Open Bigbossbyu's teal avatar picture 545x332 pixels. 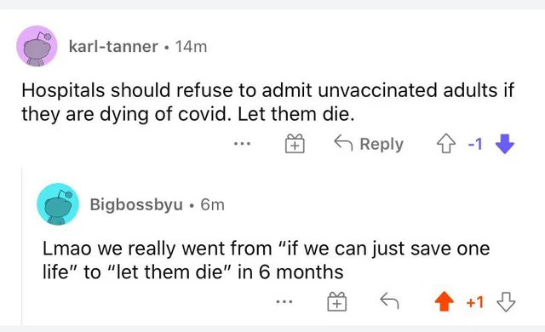[58, 204]
